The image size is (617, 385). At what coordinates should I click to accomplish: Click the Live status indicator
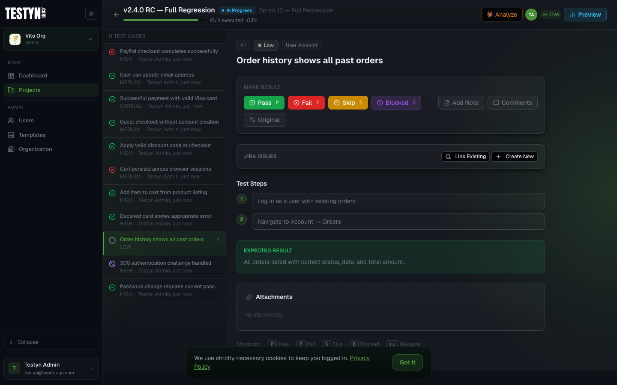pos(551,15)
